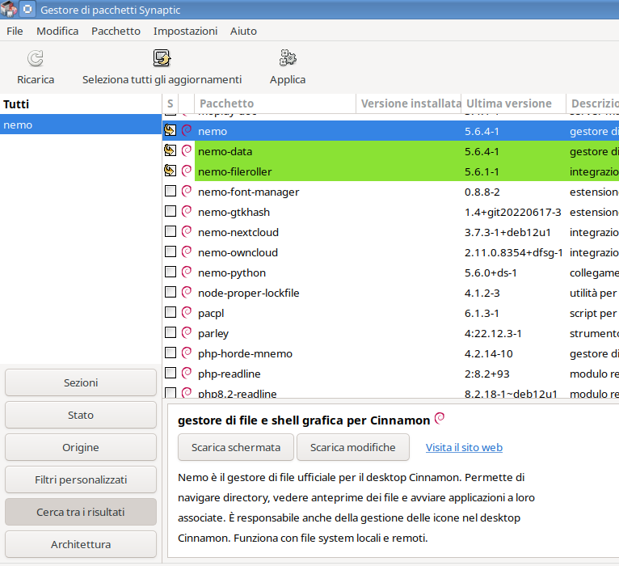Sort by the Pacchetto column header
The image size is (619, 566).
tap(275, 103)
